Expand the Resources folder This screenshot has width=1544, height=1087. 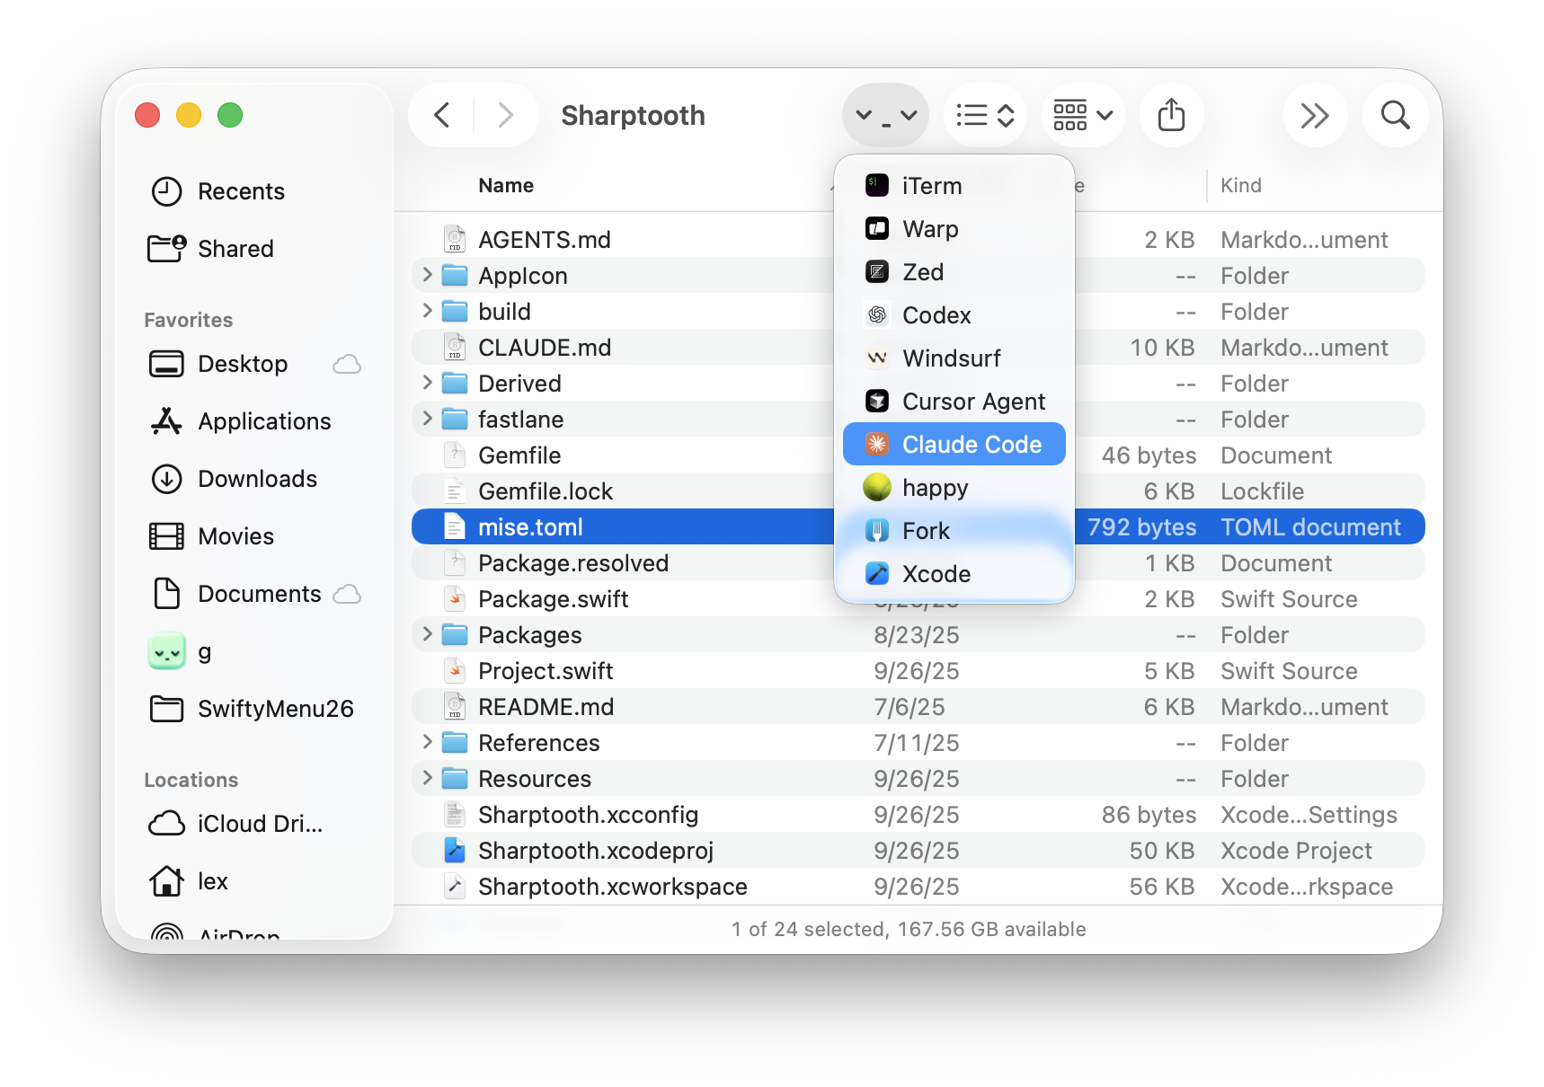tap(428, 778)
